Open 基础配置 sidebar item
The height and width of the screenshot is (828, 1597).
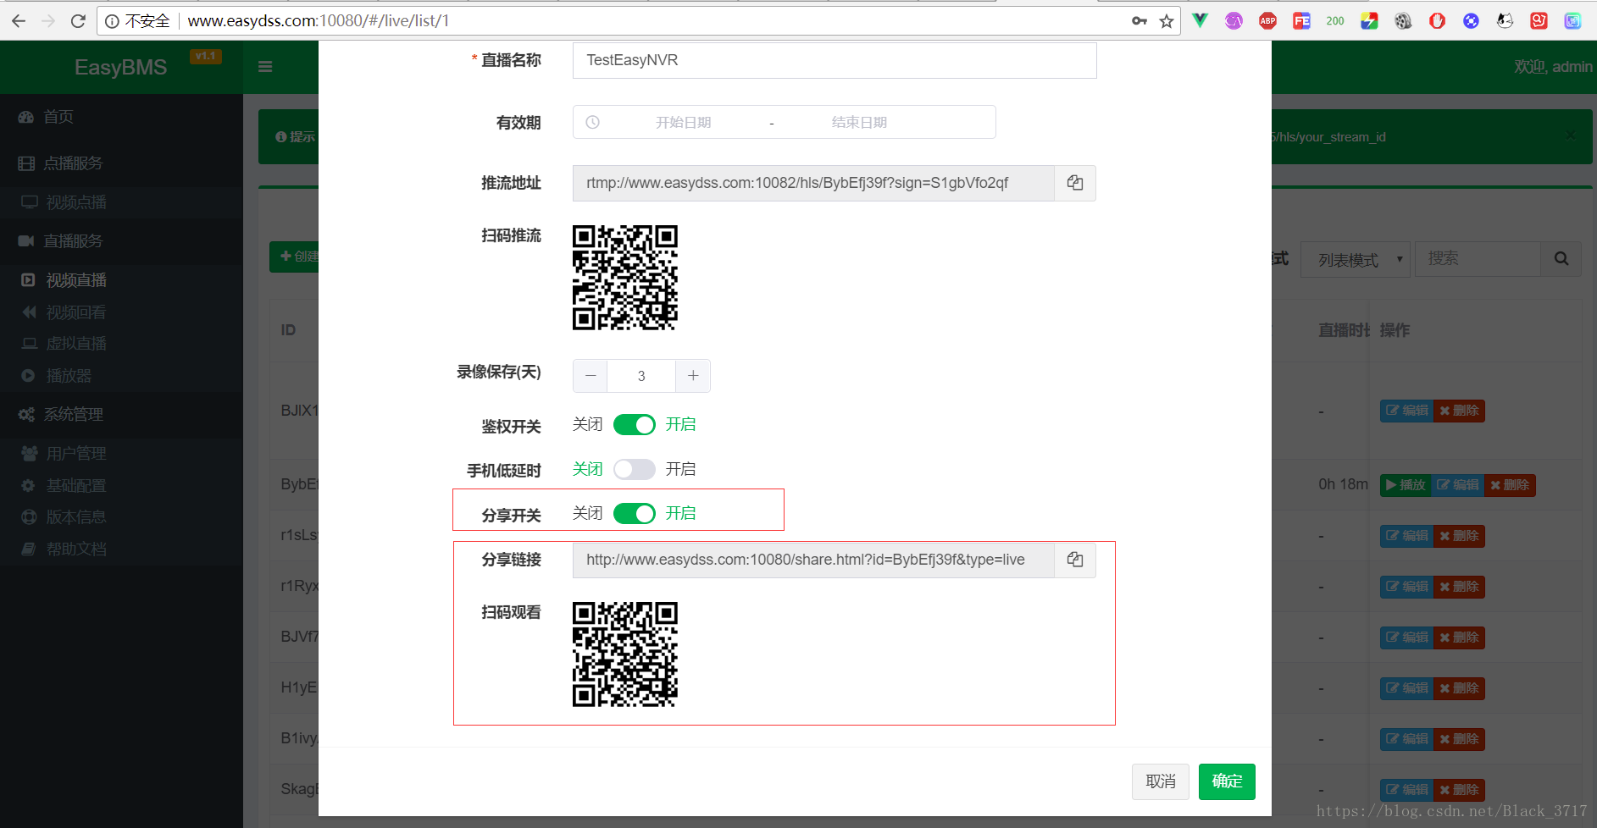pyautogui.click(x=121, y=486)
